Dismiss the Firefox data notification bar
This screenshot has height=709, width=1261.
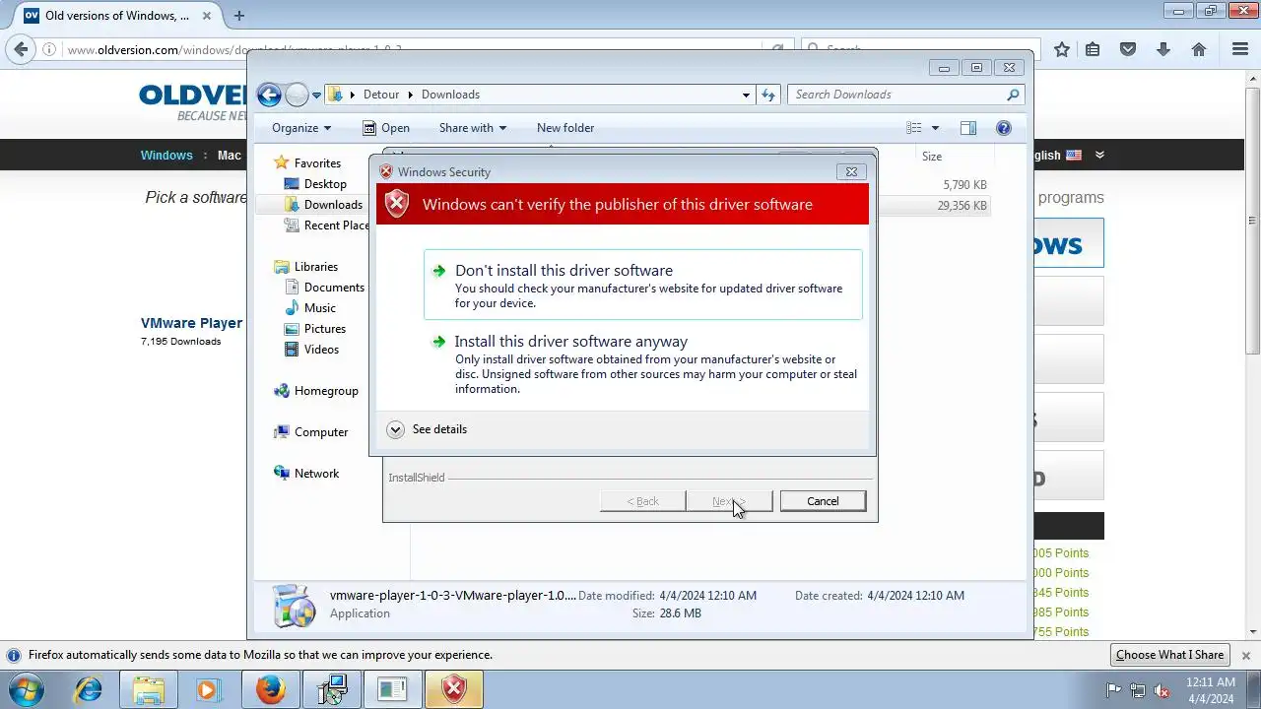tap(1245, 655)
